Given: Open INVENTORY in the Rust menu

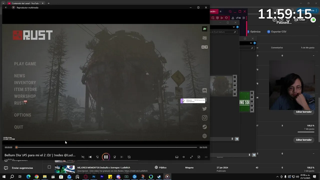Looking at the screenshot, I should coord(25,82).
